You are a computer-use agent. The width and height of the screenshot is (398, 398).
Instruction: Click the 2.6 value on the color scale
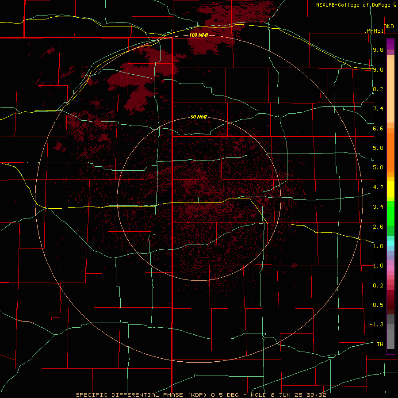pos(378,226)
